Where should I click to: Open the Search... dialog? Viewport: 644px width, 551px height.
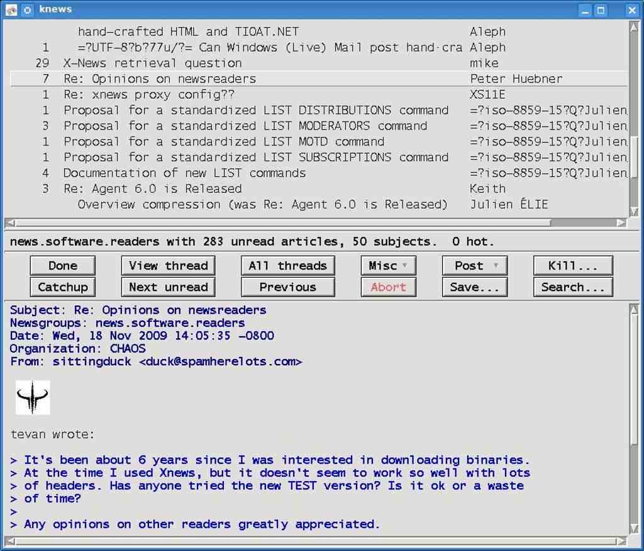tap(572, 287)
